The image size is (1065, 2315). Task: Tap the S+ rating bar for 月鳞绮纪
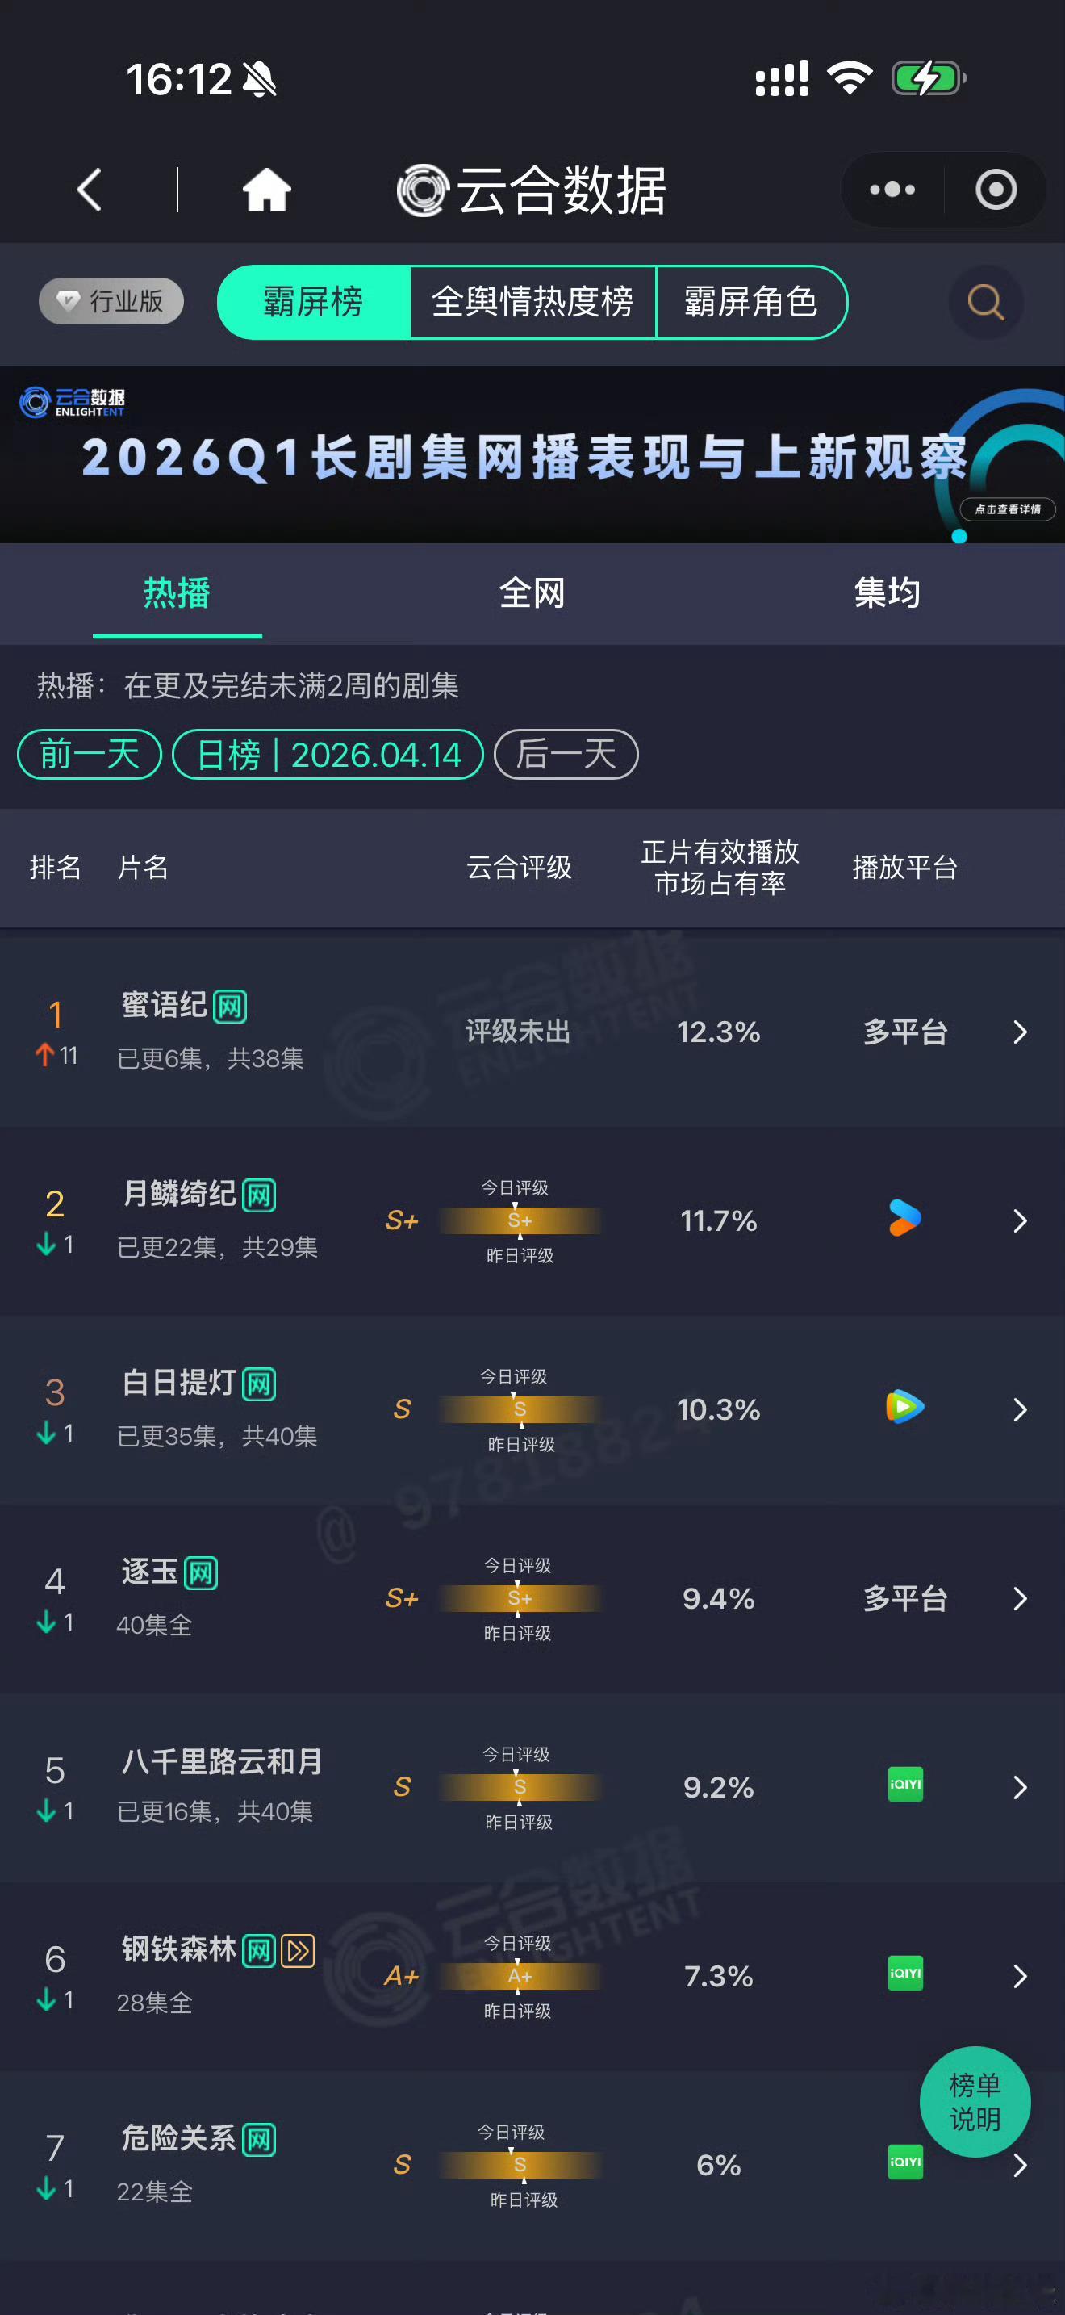coord(521,1220)
